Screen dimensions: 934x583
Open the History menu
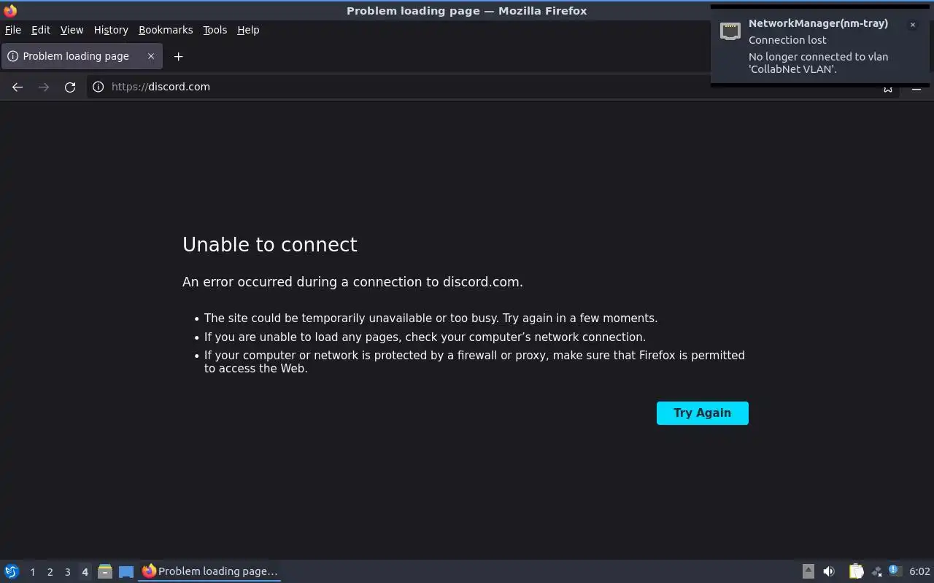point(111,30)
